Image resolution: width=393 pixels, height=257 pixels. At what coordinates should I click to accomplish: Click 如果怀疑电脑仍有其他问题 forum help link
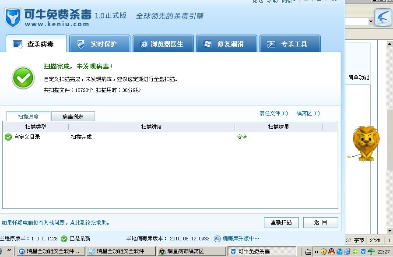tap(55, 223)
